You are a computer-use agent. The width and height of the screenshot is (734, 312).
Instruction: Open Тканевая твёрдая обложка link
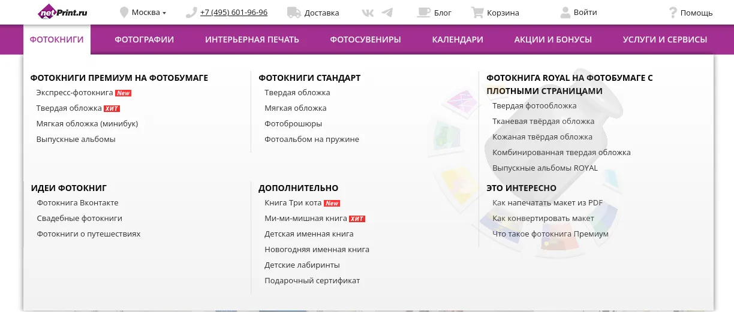point(543,122)
